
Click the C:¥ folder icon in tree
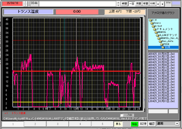click(151, 20)
